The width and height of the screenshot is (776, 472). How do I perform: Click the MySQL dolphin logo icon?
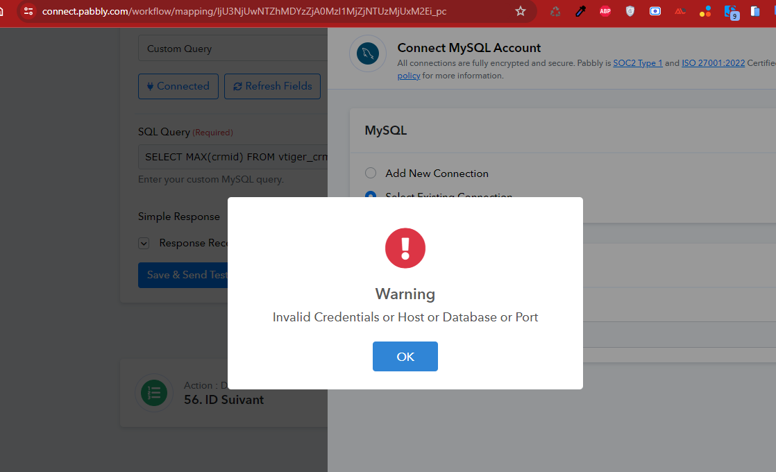click(368, 53)
